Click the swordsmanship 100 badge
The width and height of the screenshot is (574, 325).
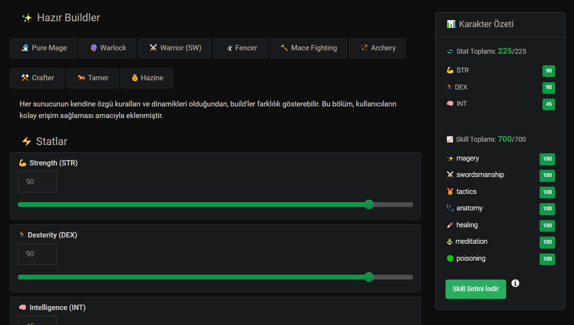click(547, 175)
